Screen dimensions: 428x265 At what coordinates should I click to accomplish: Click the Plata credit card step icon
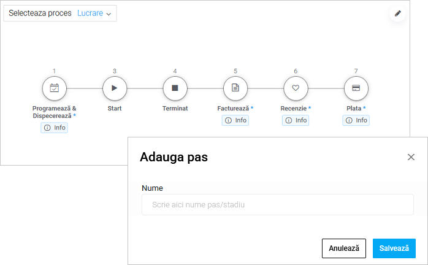point(356,88)
